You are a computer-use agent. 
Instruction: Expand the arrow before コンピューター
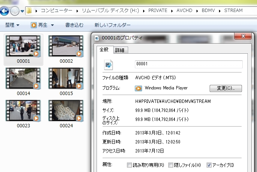click(36, 11)
